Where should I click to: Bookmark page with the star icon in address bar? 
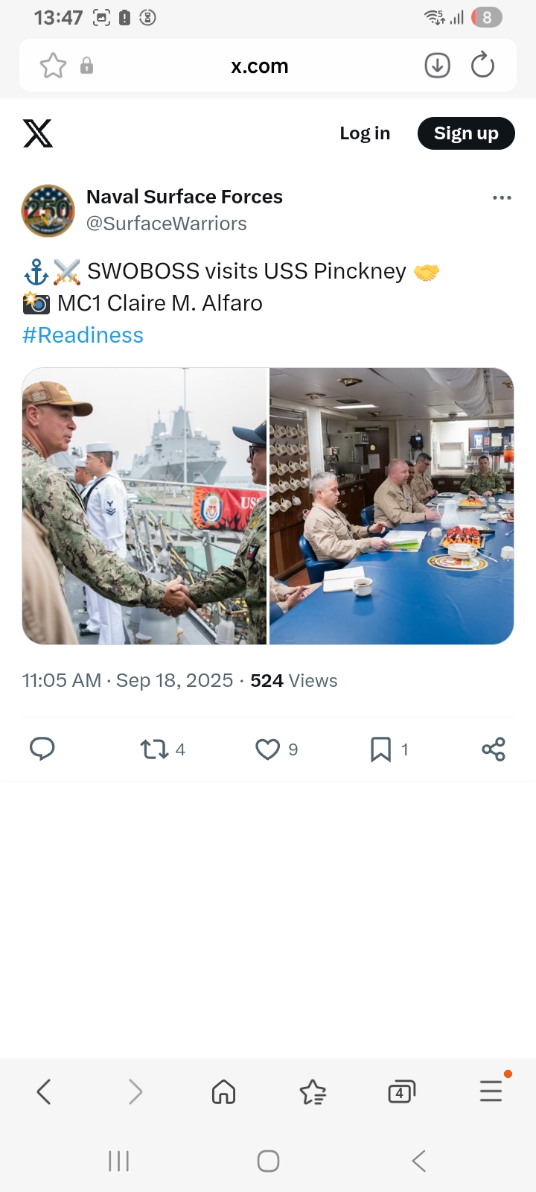coord(53,66)
